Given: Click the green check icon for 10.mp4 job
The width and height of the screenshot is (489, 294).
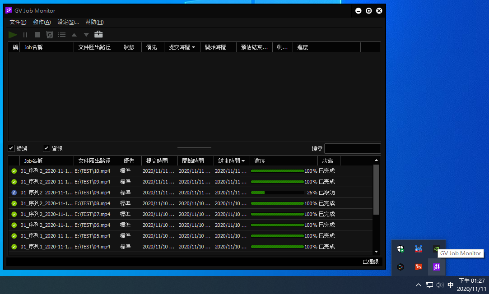Looking at the screenshot, I should [14, 171].
